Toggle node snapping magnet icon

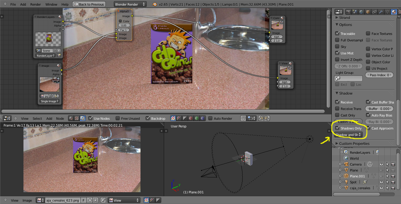click(x=243, y=118)
